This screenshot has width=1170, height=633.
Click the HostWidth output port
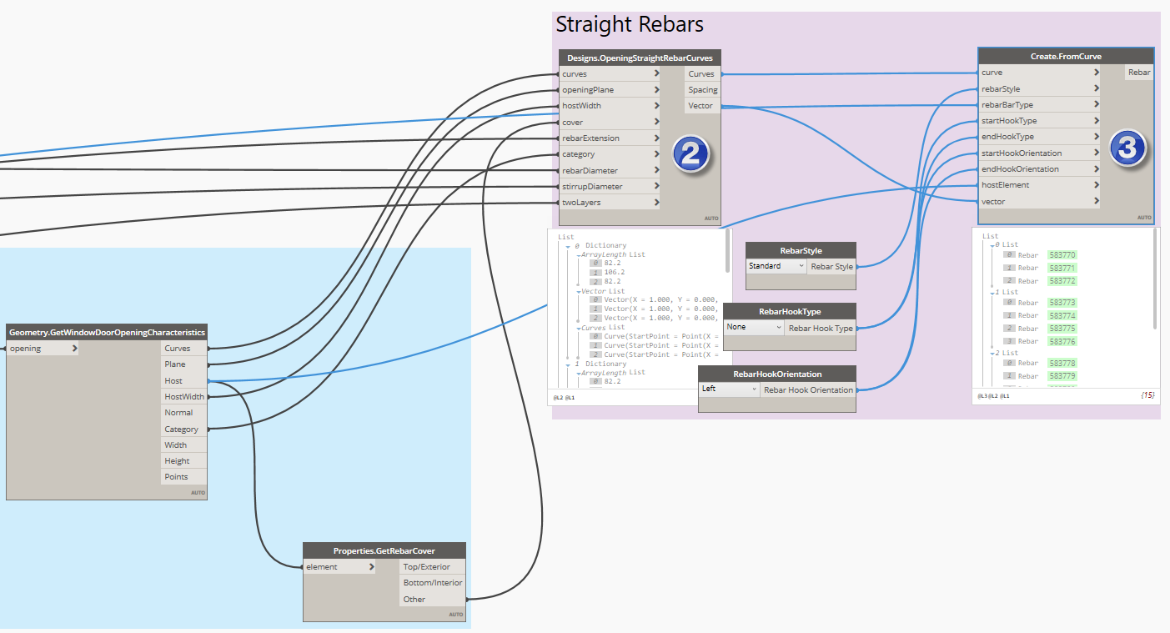[183, 397]
